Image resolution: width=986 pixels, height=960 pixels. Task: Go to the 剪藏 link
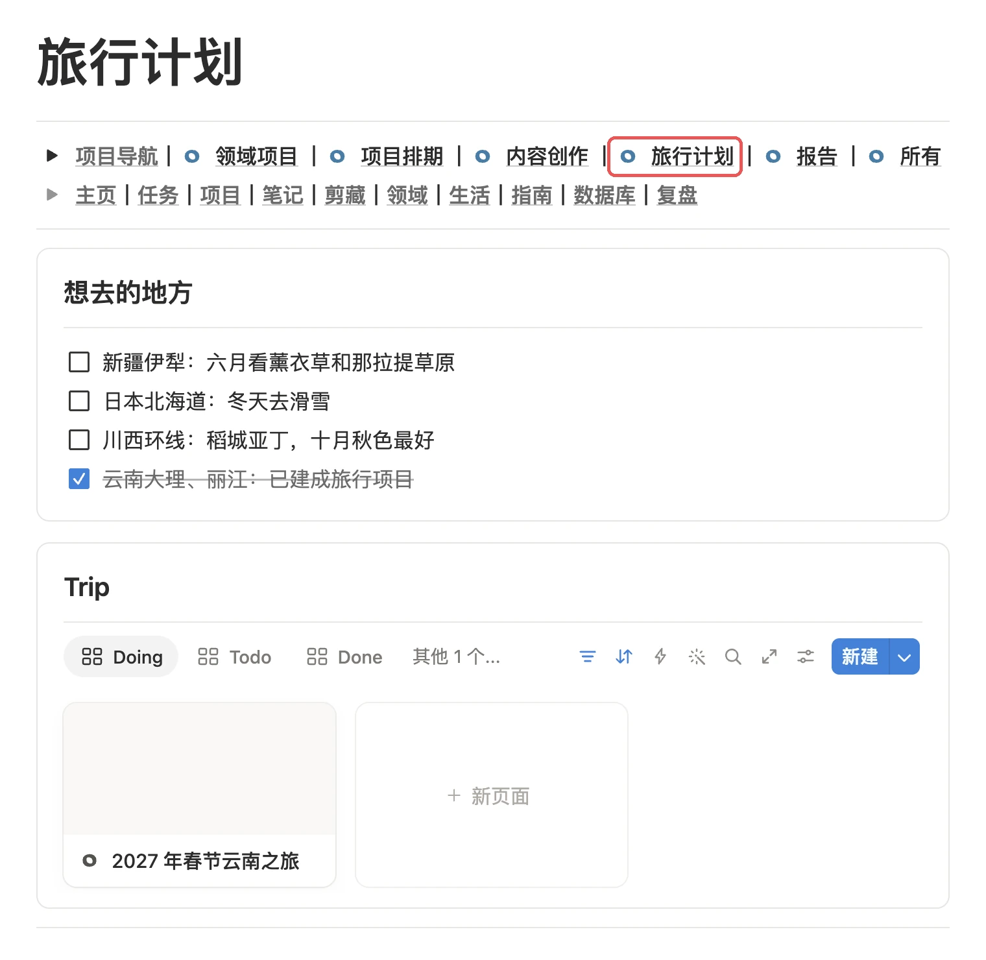point(345,195)
